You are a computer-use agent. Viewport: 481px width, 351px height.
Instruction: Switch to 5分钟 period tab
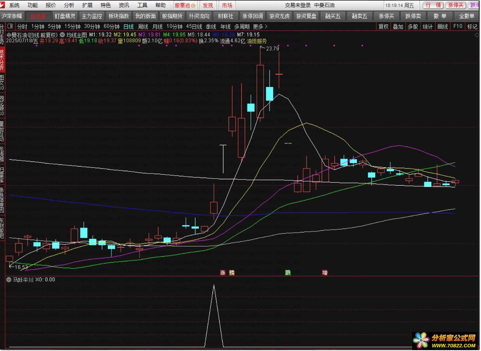coord(54,27)
